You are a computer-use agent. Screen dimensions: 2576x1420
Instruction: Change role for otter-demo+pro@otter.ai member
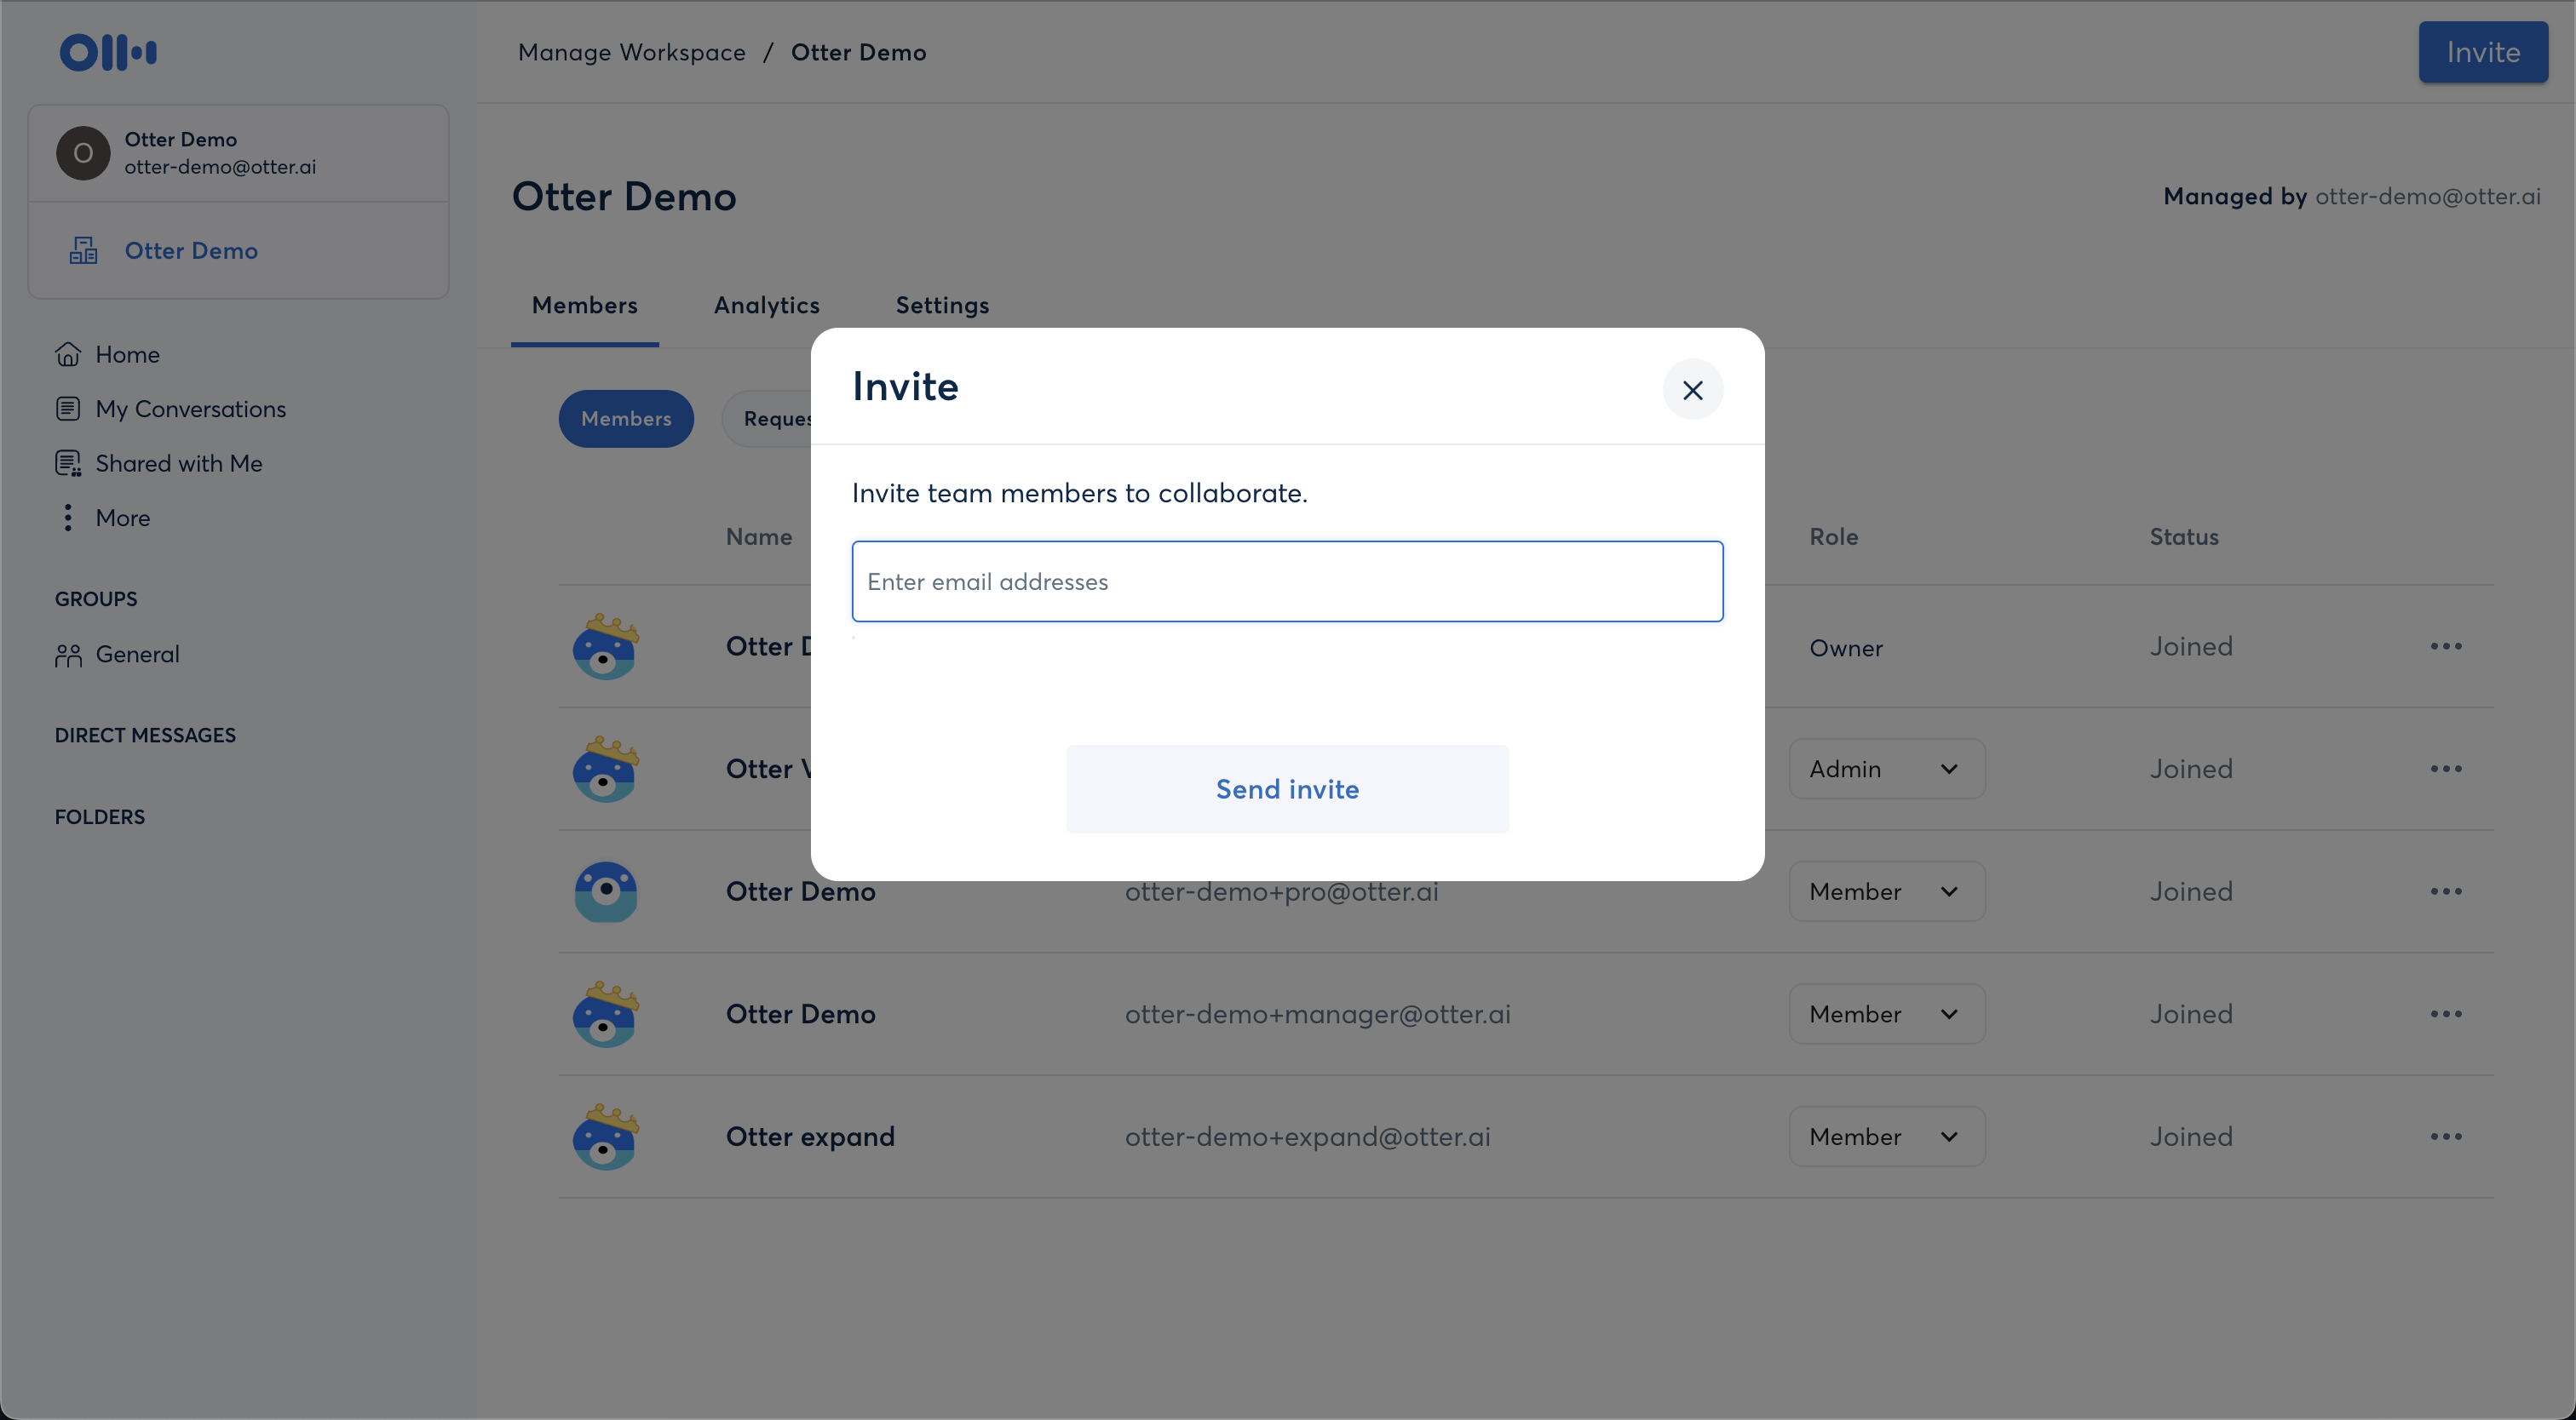[1886, 891]
